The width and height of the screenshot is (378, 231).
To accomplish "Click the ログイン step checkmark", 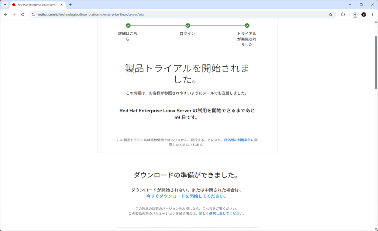I will [188, 25].
